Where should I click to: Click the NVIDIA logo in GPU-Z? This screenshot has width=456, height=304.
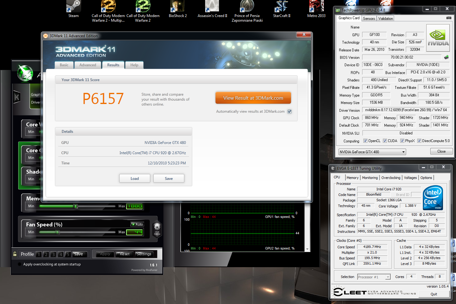438,38
